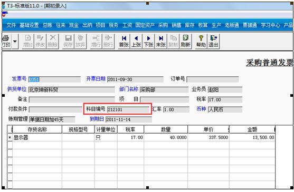Click the empty 项目 form field
294x192 pixels.
pos(164,99)
